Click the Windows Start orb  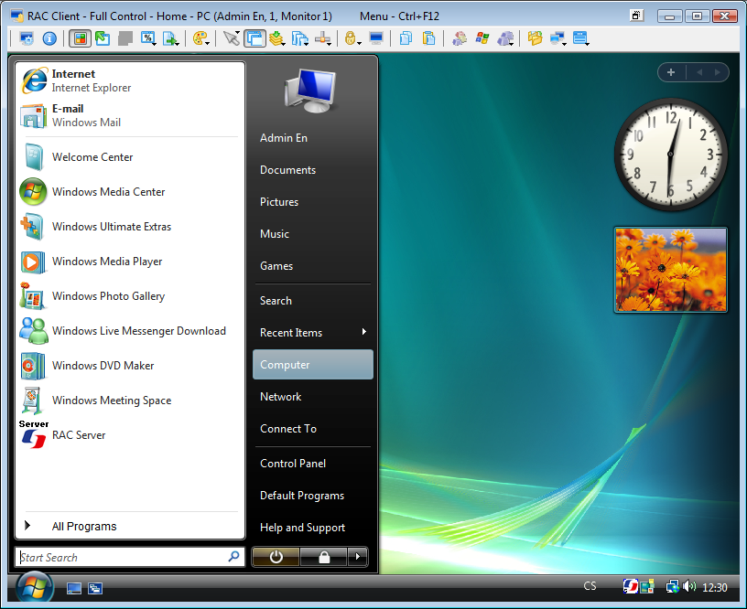click(x=32, y=587)
